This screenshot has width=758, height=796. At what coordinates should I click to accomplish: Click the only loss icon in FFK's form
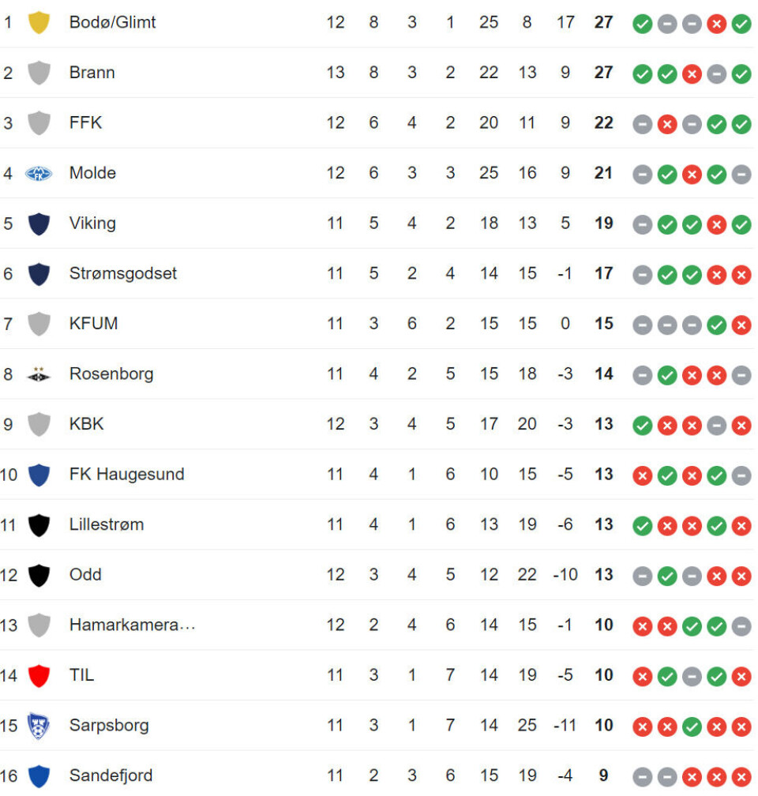click(x=667, y=124)
